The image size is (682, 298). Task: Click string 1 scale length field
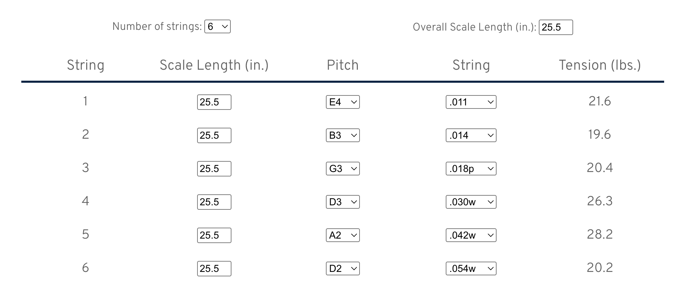point(214,102)
